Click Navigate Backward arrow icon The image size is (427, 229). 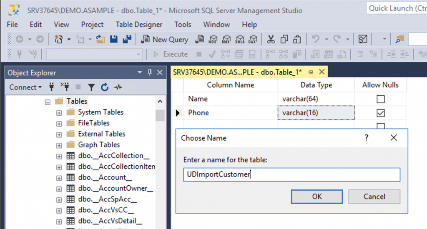[x=19, y=40]
